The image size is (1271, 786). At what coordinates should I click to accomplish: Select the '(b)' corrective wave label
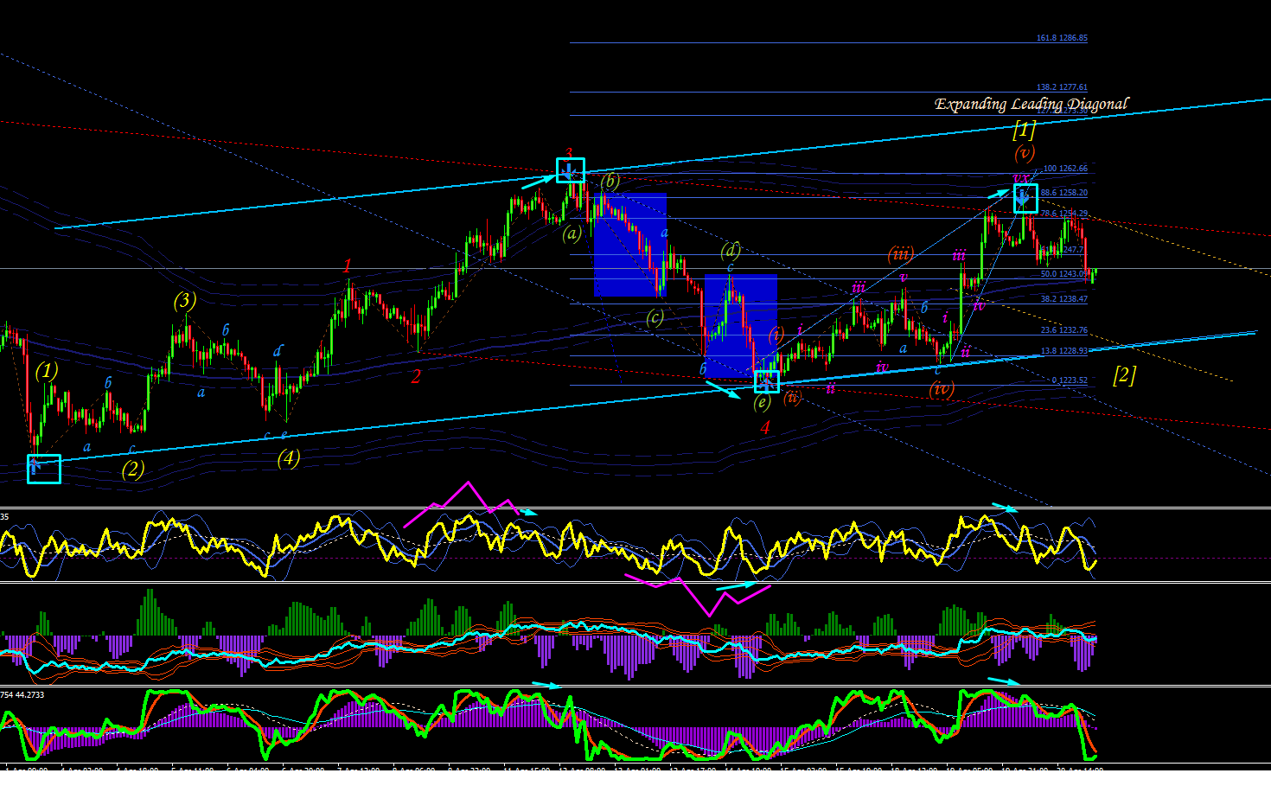(x=610, y=181)
